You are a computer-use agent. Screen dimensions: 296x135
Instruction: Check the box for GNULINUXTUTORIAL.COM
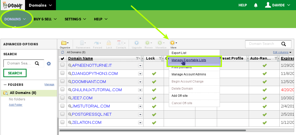coord(63,89)
